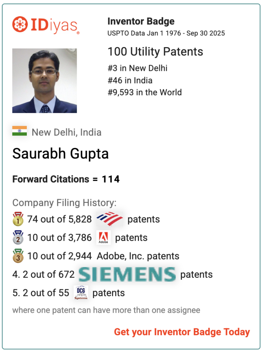Click the #46 in India ranking

click(130, 80)
